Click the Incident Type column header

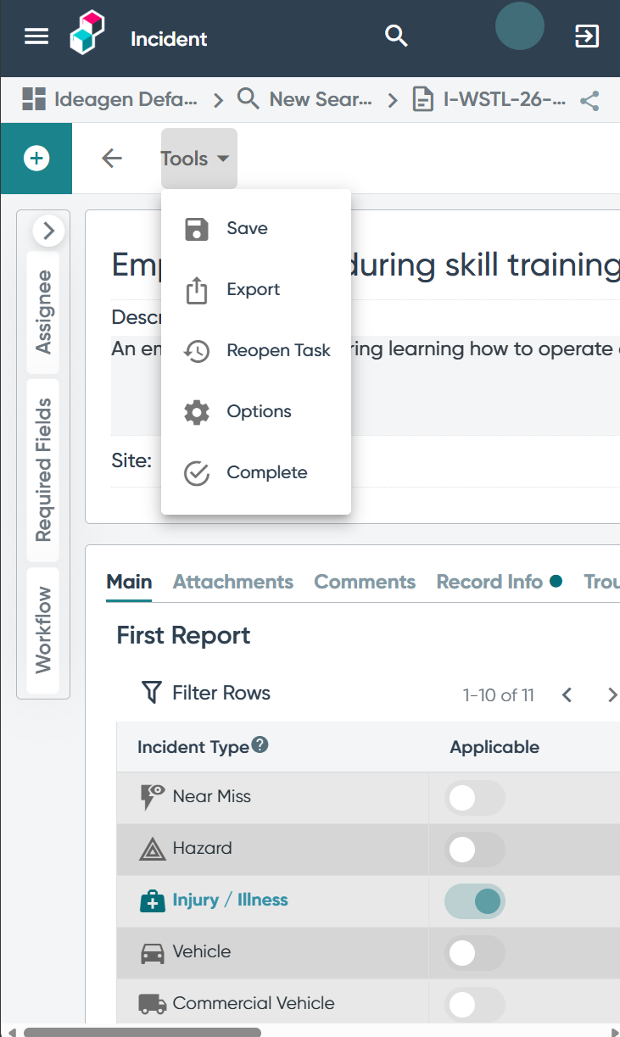pos(193,747)
